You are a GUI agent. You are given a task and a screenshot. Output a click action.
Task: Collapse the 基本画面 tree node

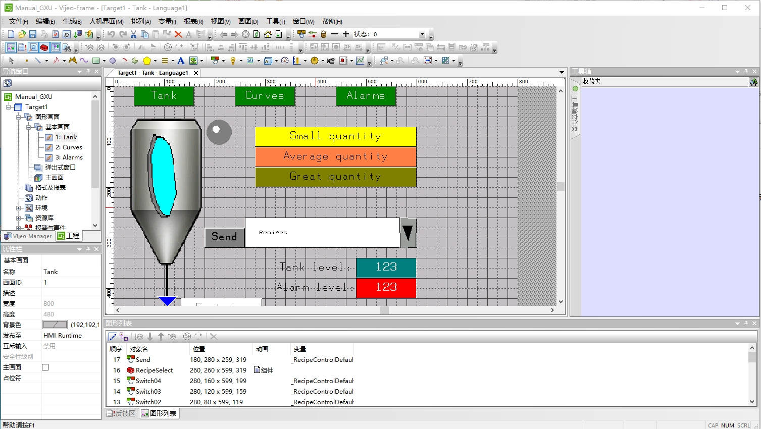coord(29,127)
